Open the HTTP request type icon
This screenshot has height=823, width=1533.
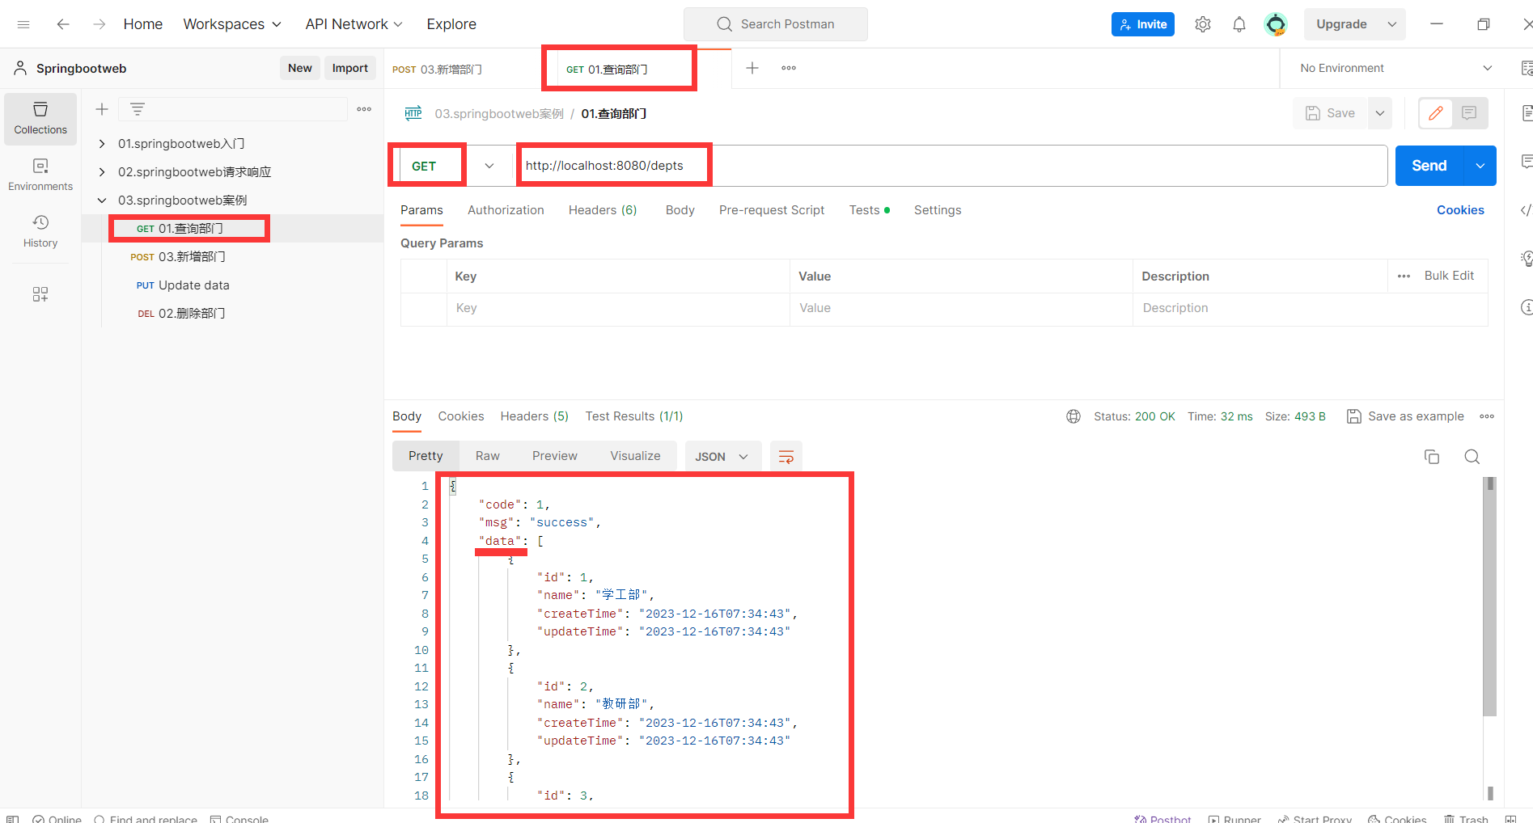pyautogui.click(x=413, y=113)
